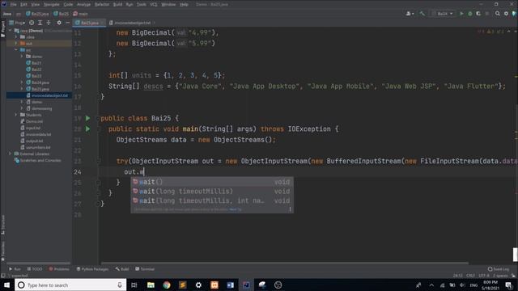Open the View menu
The image size is (518, 291).
click(35, 4)
